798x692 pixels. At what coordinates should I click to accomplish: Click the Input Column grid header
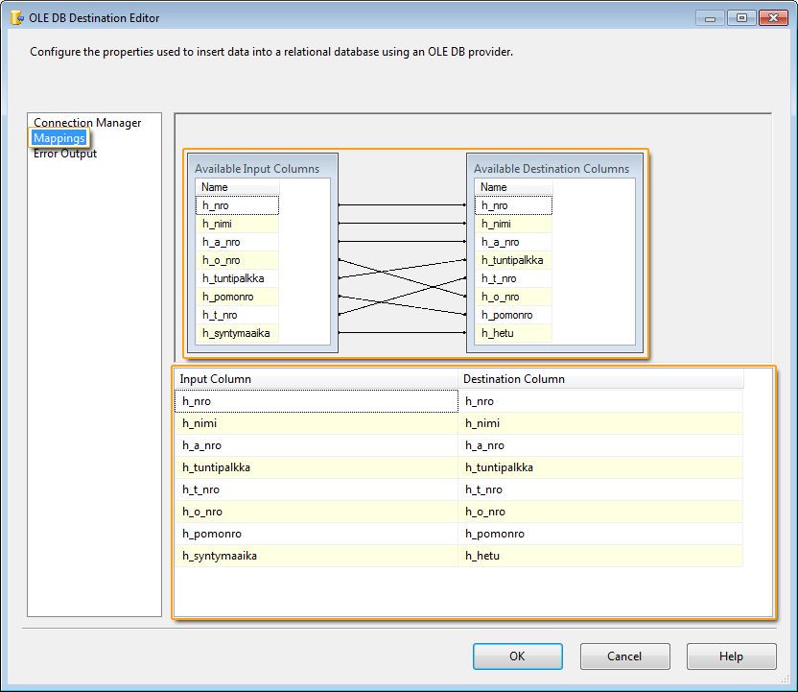[x=317, y=379]
